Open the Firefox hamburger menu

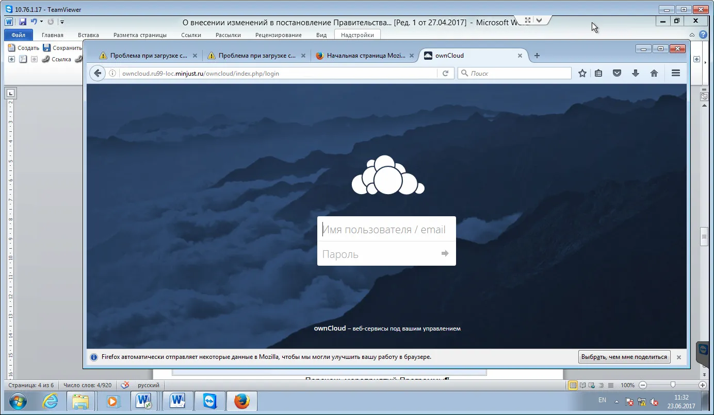[x=676, y=74]
